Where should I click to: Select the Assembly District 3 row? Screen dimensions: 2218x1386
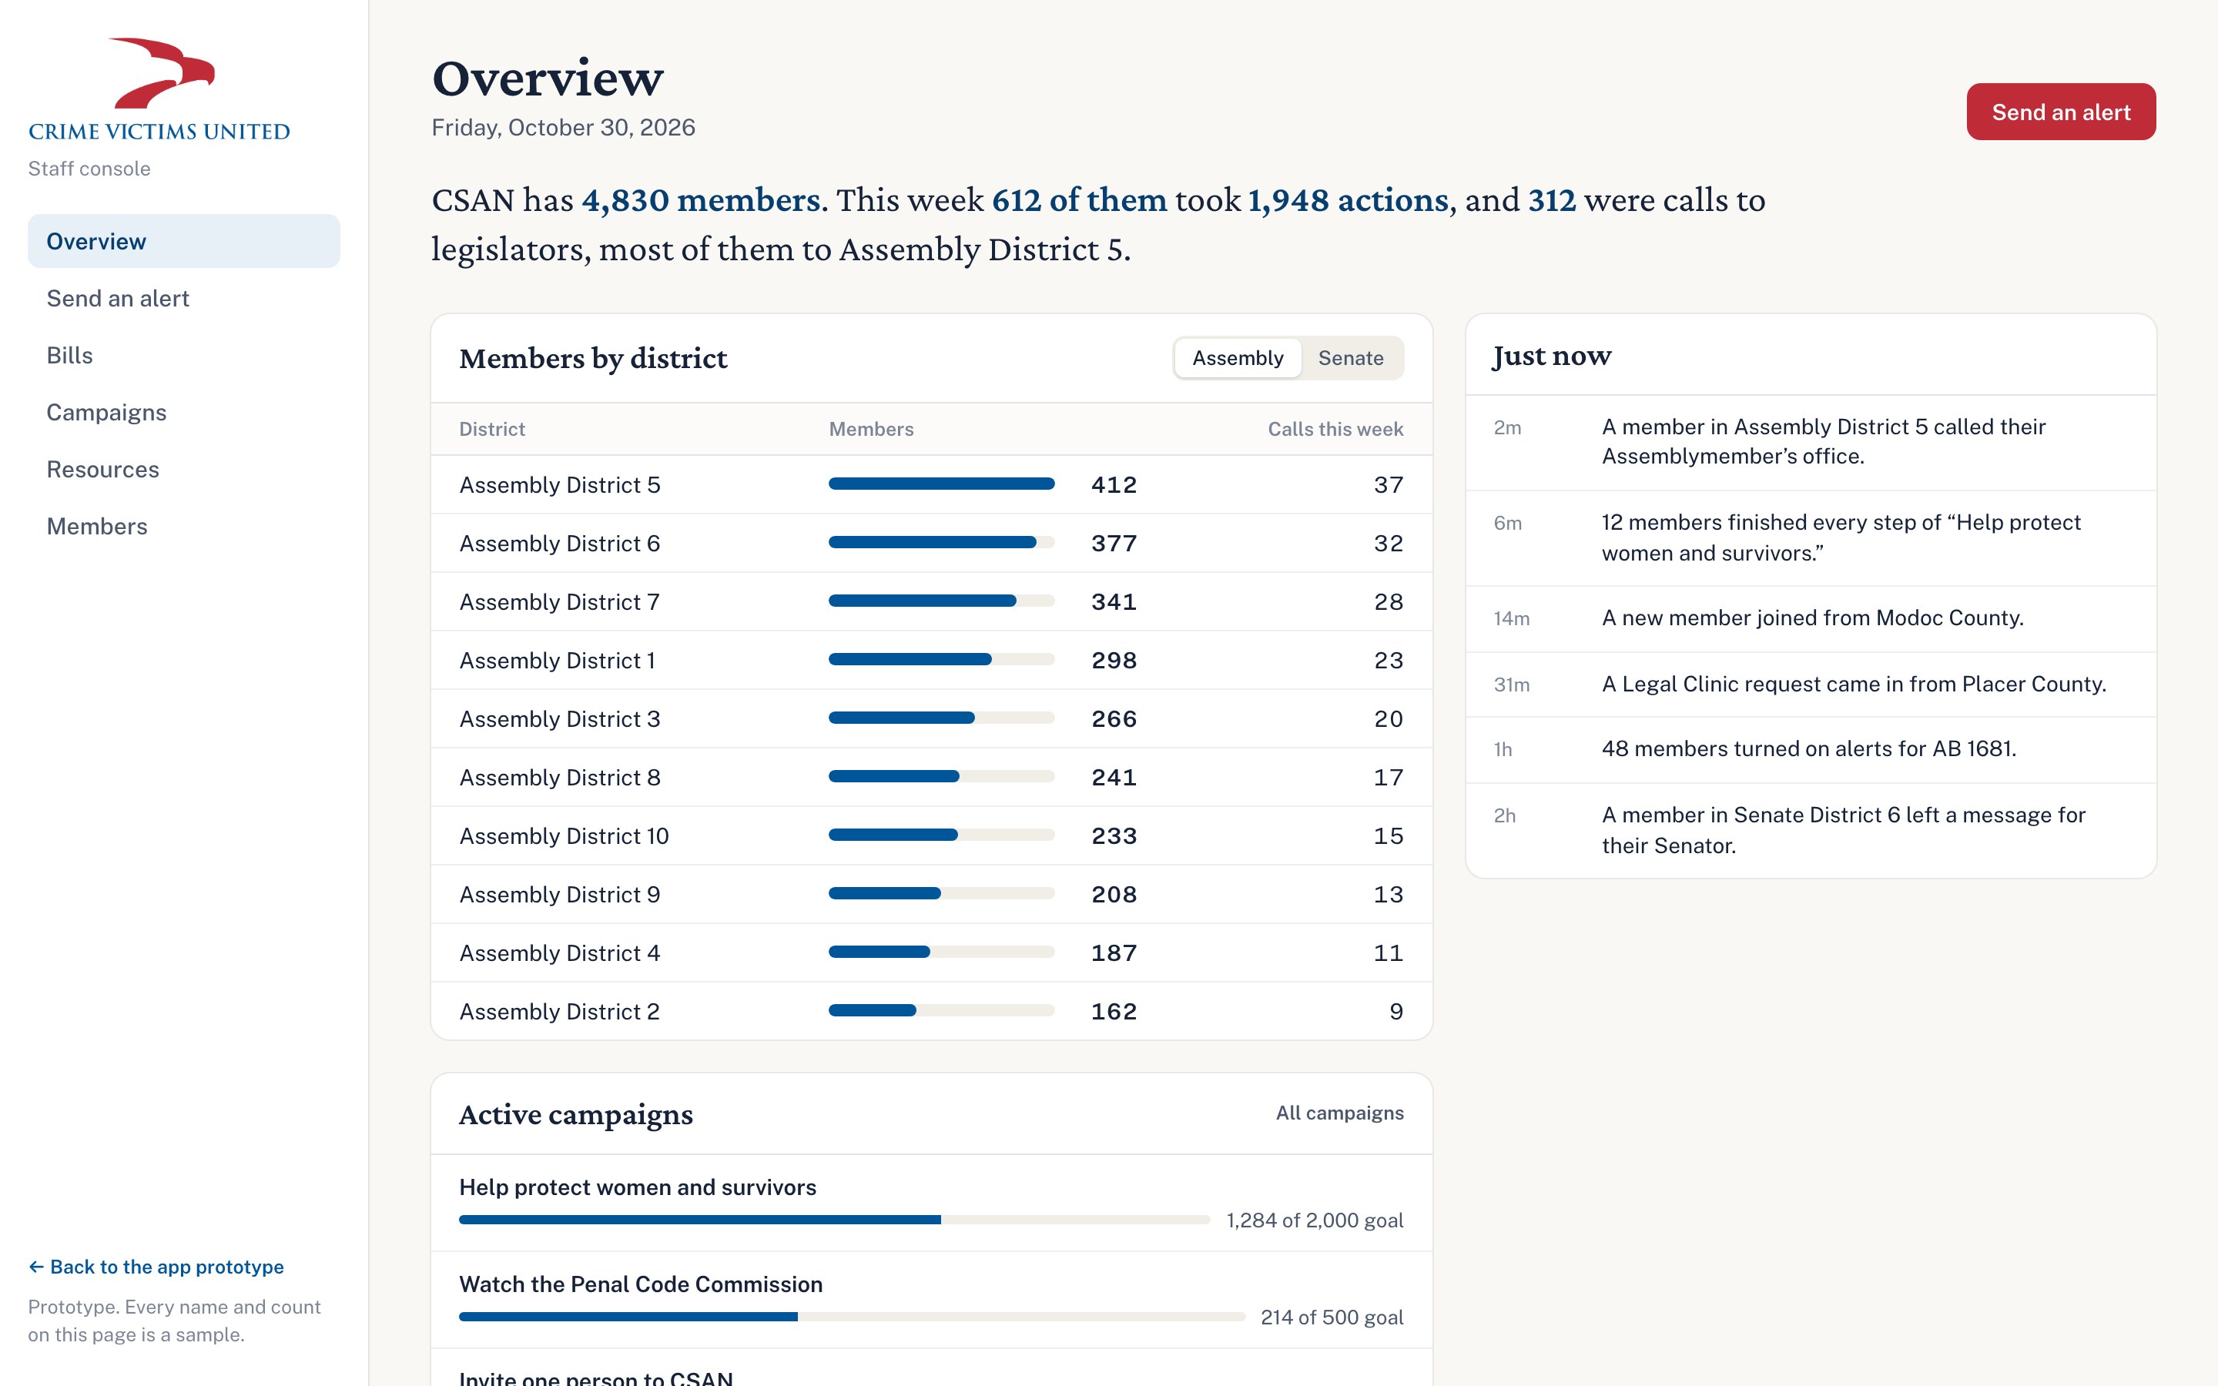click(x=931, y=720)
